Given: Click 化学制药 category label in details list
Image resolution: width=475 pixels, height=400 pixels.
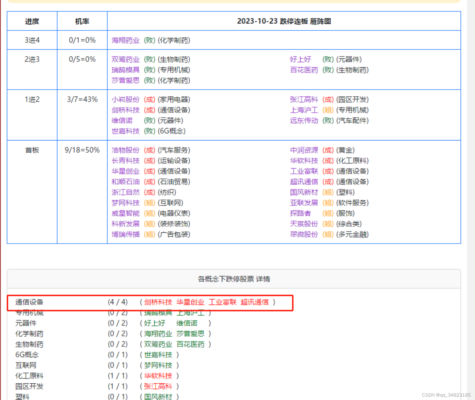Looking at the screenshot, I should coord(29,334).
